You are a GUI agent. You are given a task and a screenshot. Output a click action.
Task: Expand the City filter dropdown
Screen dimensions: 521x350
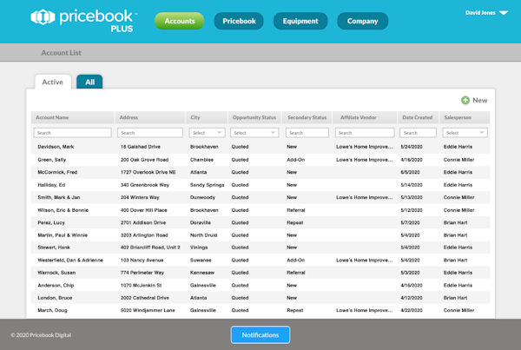[208, 133]
